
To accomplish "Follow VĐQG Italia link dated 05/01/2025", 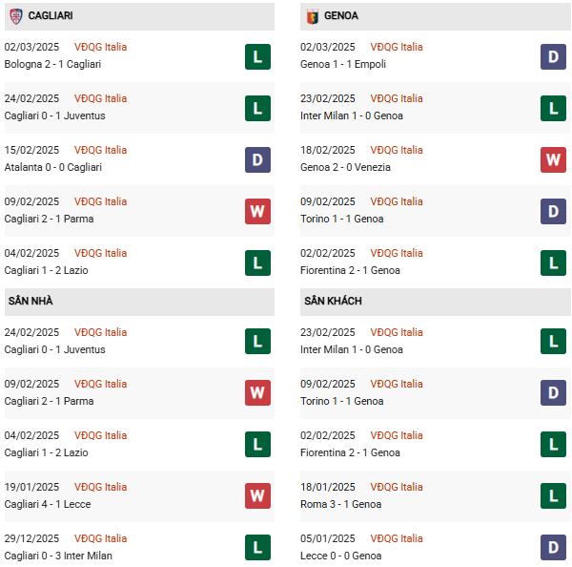I will (x=397, y=538).
